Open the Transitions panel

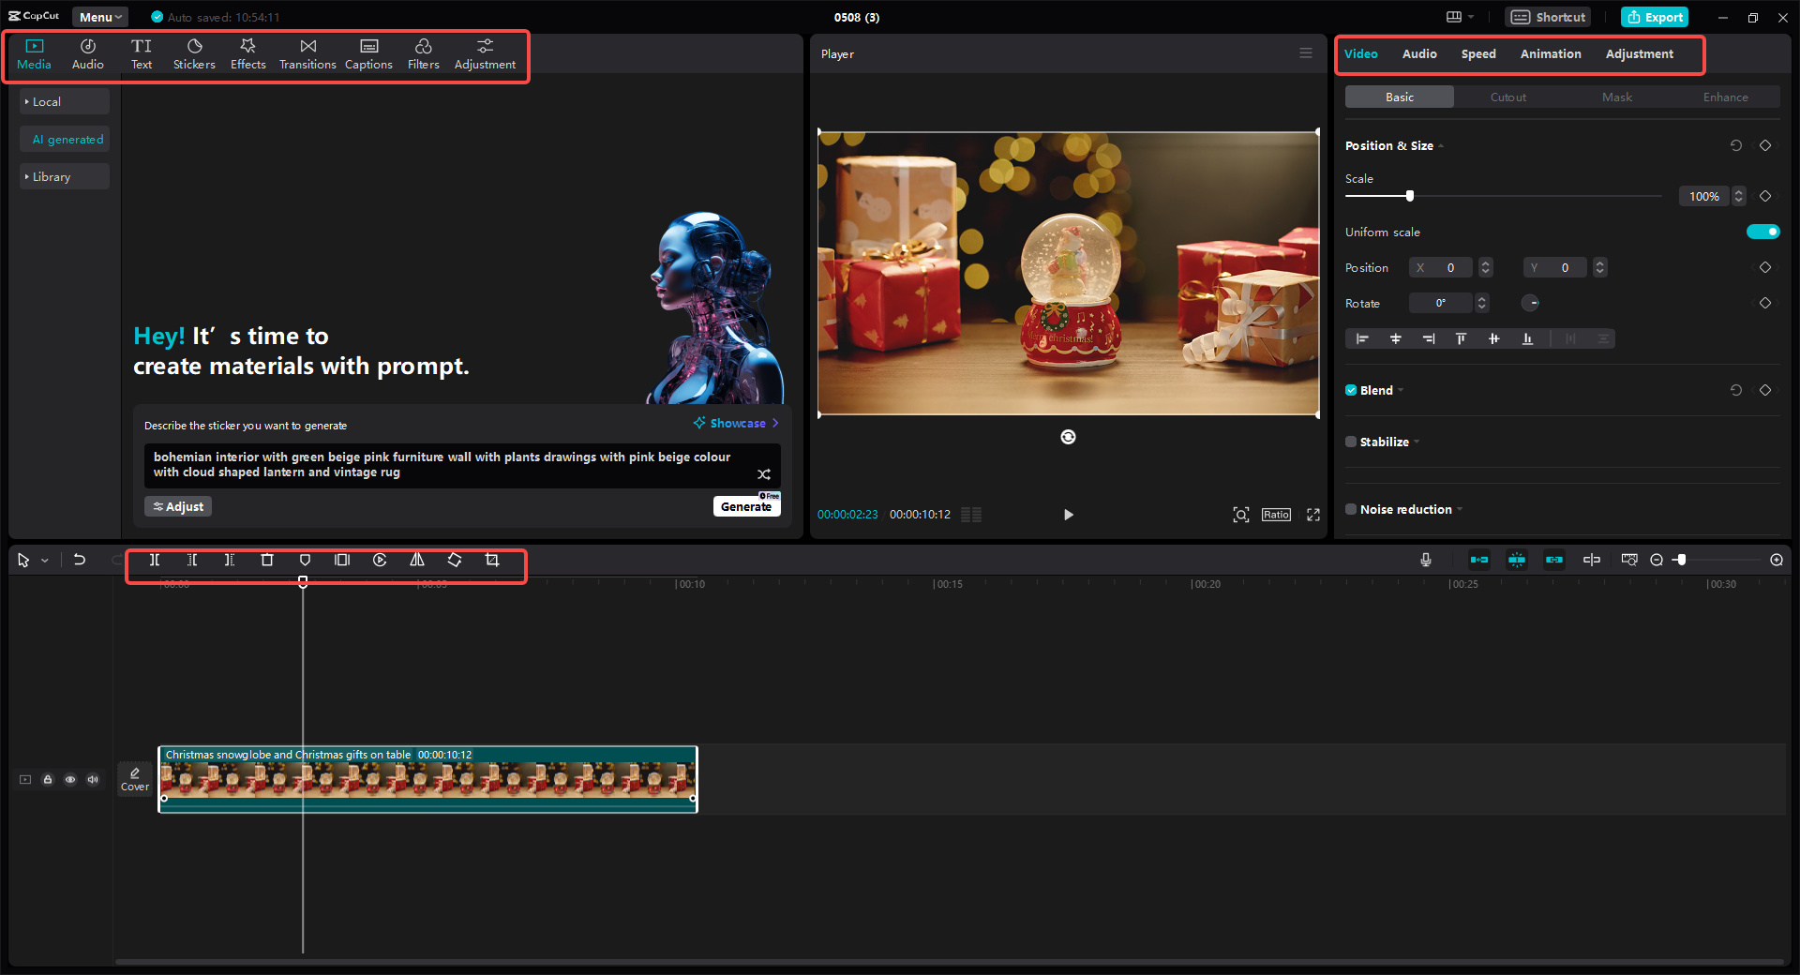307,52
